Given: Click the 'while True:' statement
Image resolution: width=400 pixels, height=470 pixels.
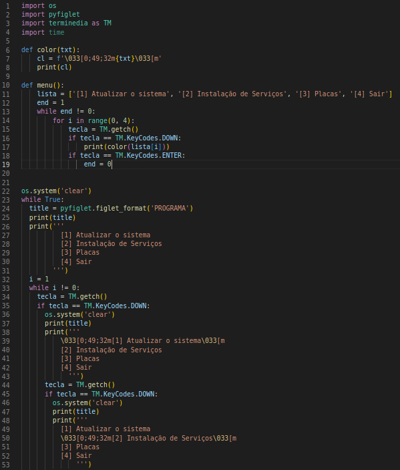Looking at the screenshot, I should point(43,200).
